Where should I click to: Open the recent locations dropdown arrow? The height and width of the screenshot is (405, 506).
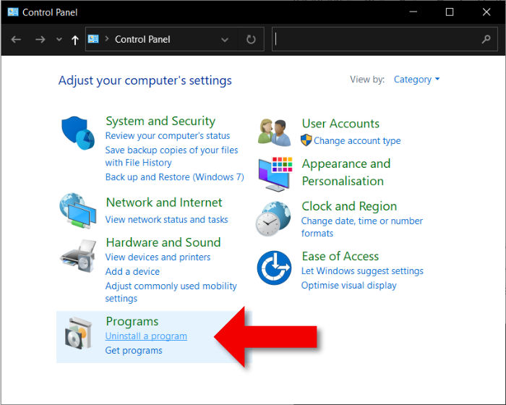coord(59,39)
